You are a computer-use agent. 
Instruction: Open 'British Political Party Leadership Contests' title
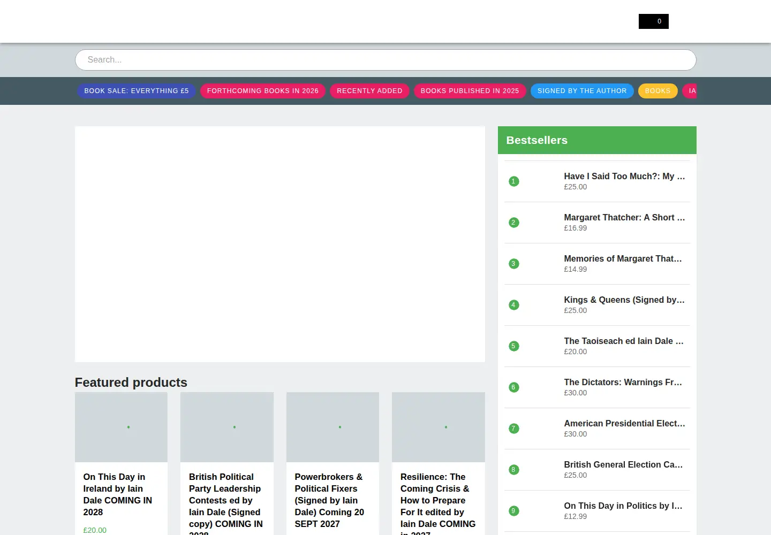226,503
